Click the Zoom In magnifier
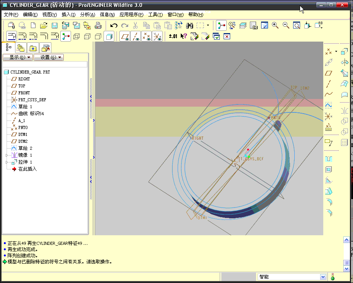The image size is (353, 283). click(x=275, y=25)
